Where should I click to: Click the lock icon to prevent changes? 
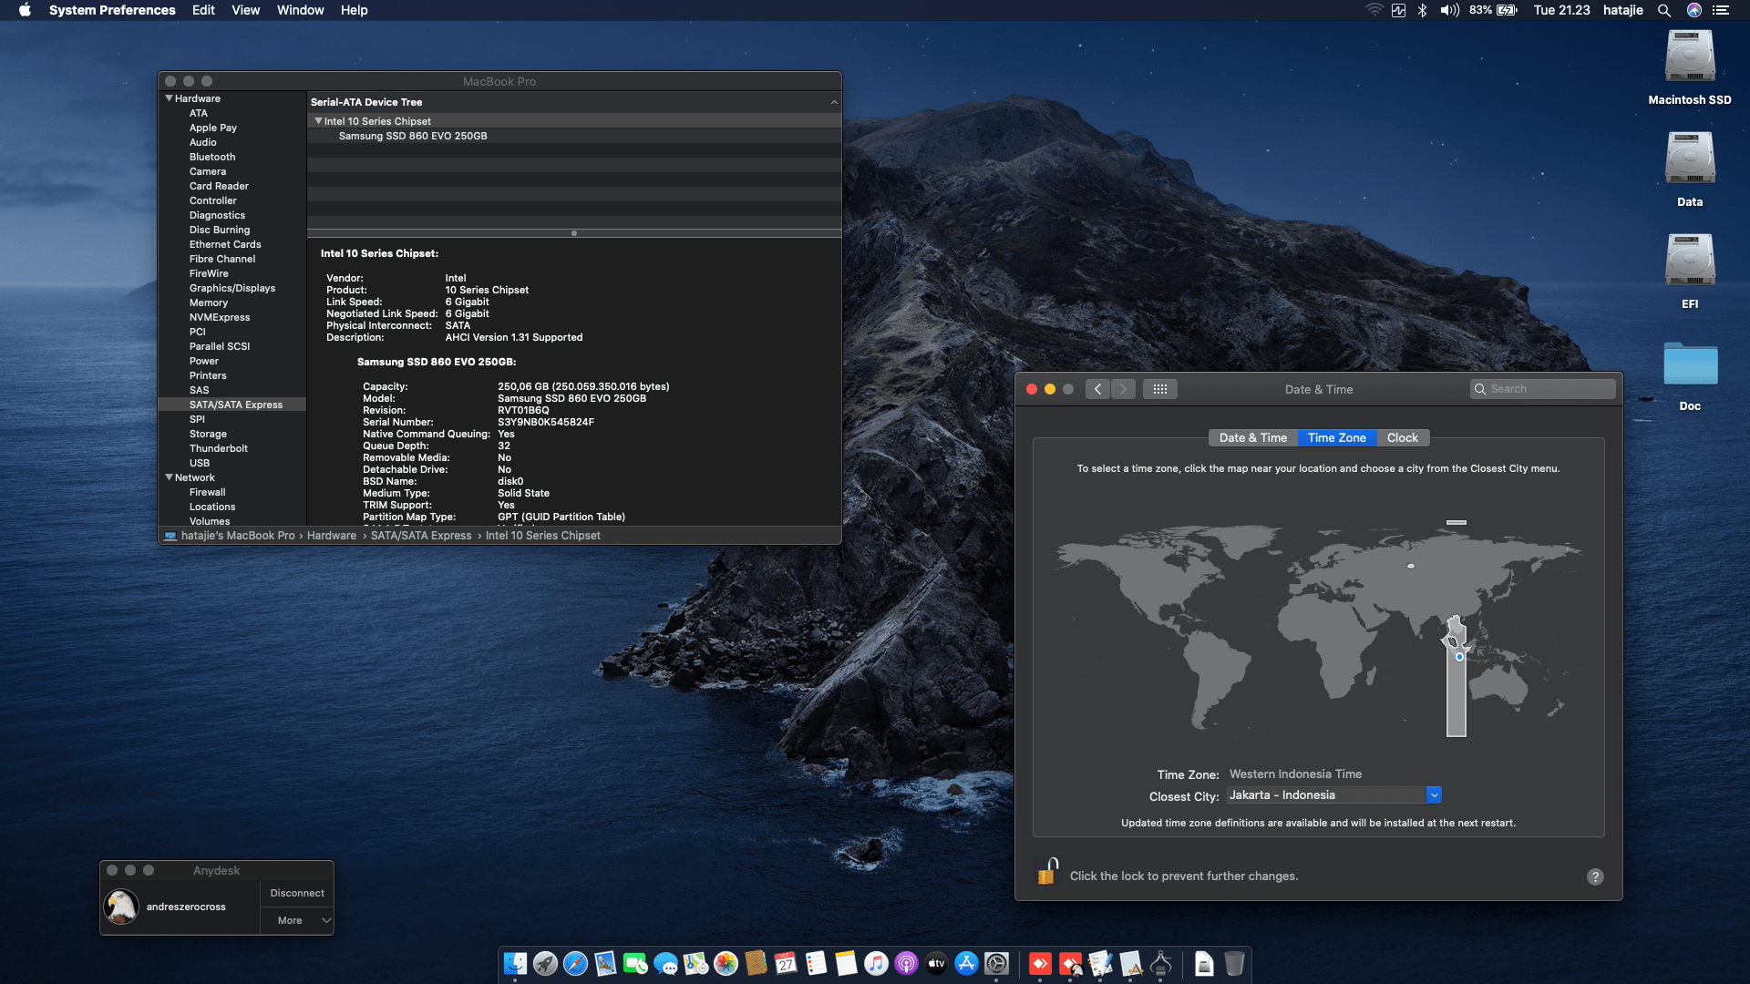[x=1047, y=873]
